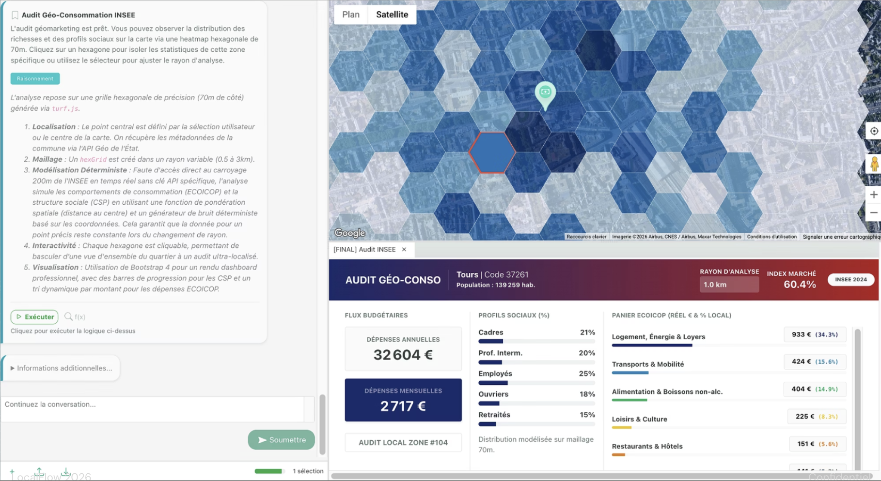Click the search magnifier icon next to f(x)
Image resolution: width=881 pixels, height=481 pixels.
tap(68, 316)
